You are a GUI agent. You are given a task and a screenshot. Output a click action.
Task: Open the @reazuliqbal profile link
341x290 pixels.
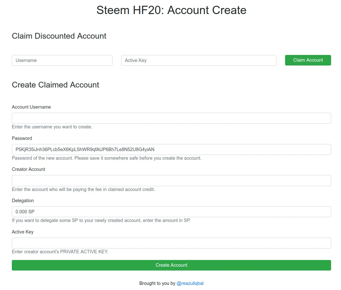click(190, 283)
